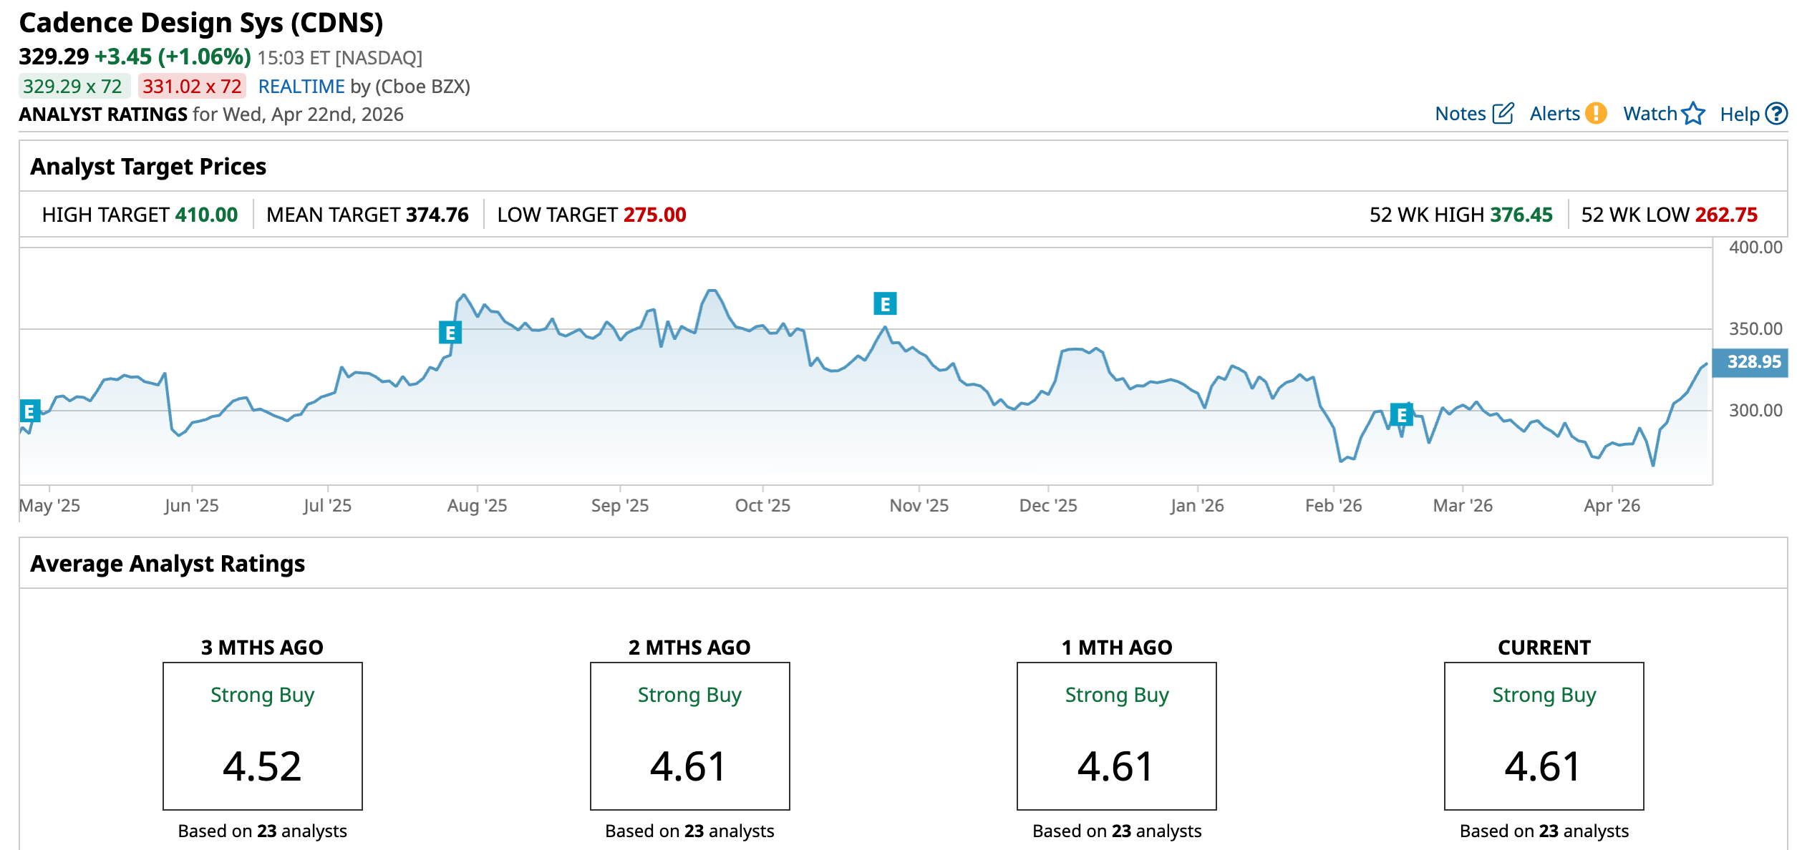Open the REALTIME quote link

(301, 87)
